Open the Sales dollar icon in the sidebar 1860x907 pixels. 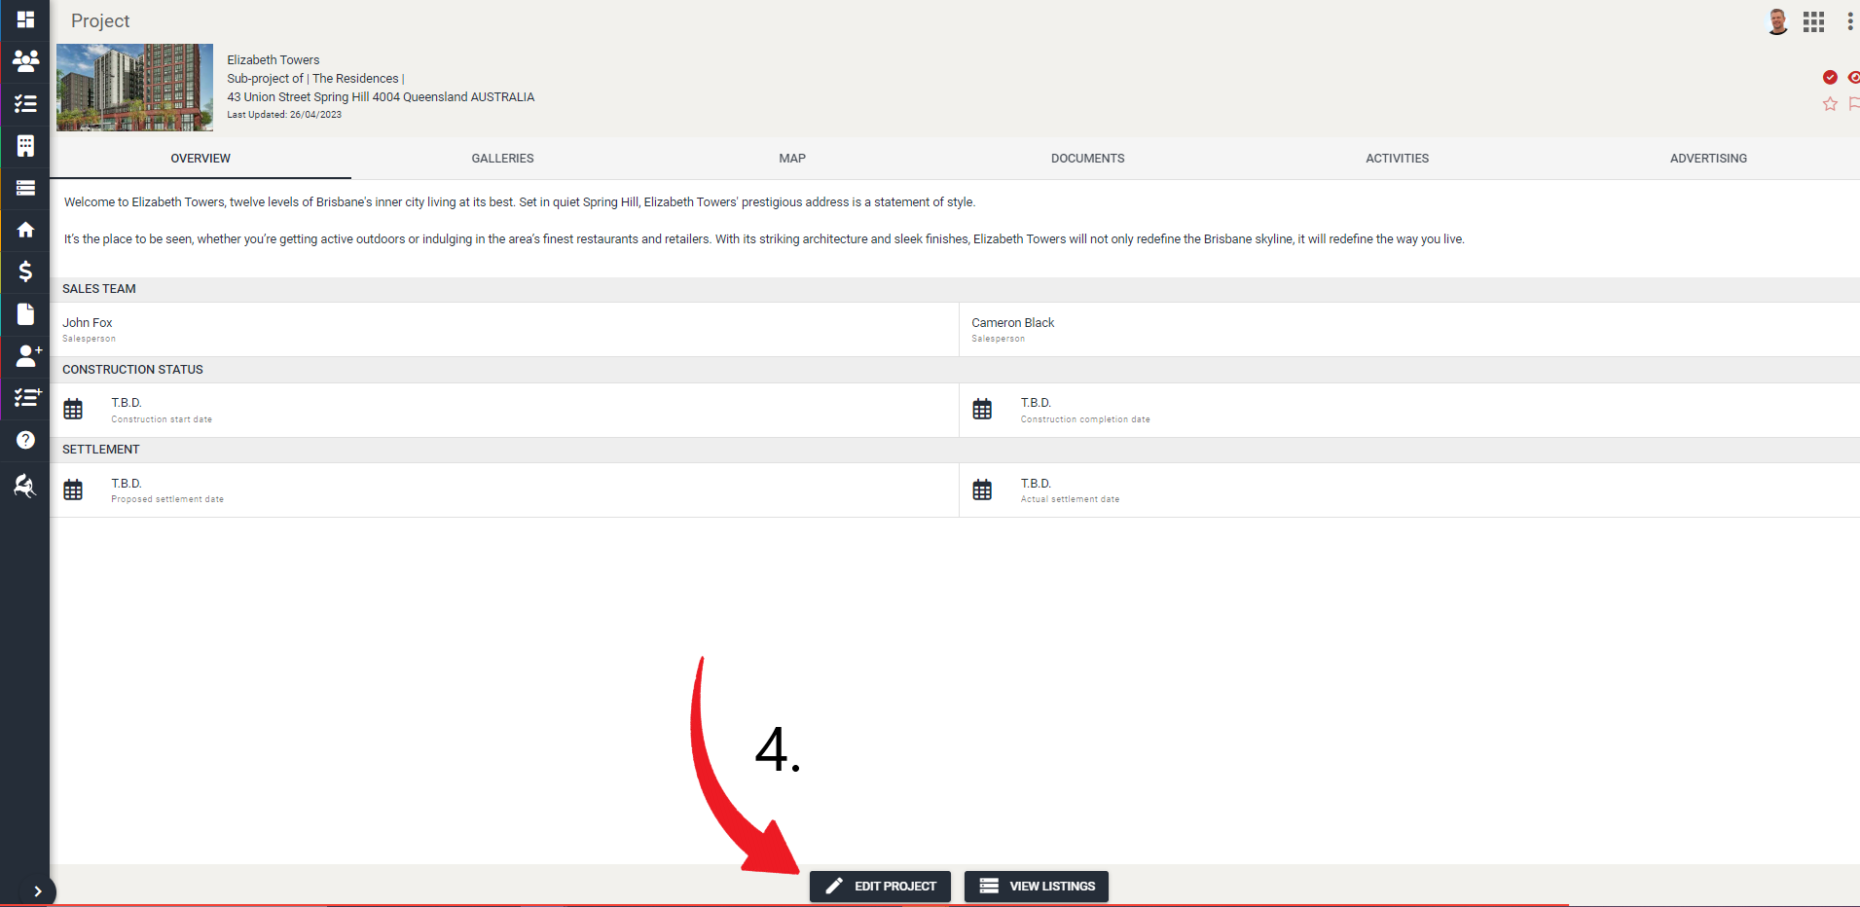pos(24,272)
